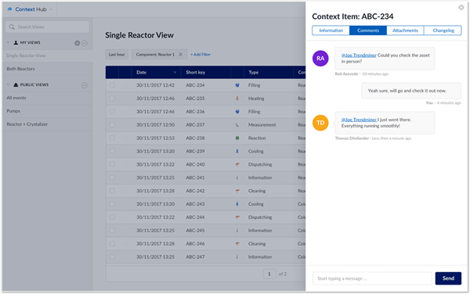Image resolution: width=470 pixels, height=294 pixels.
Task: Click the Information icon in row ABC-247
Action: click(x=237, y=257)
